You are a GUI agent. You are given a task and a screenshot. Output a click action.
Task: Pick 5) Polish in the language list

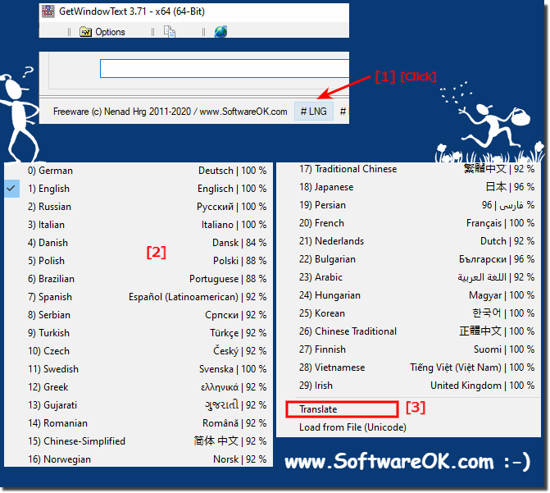click(139, 261)
